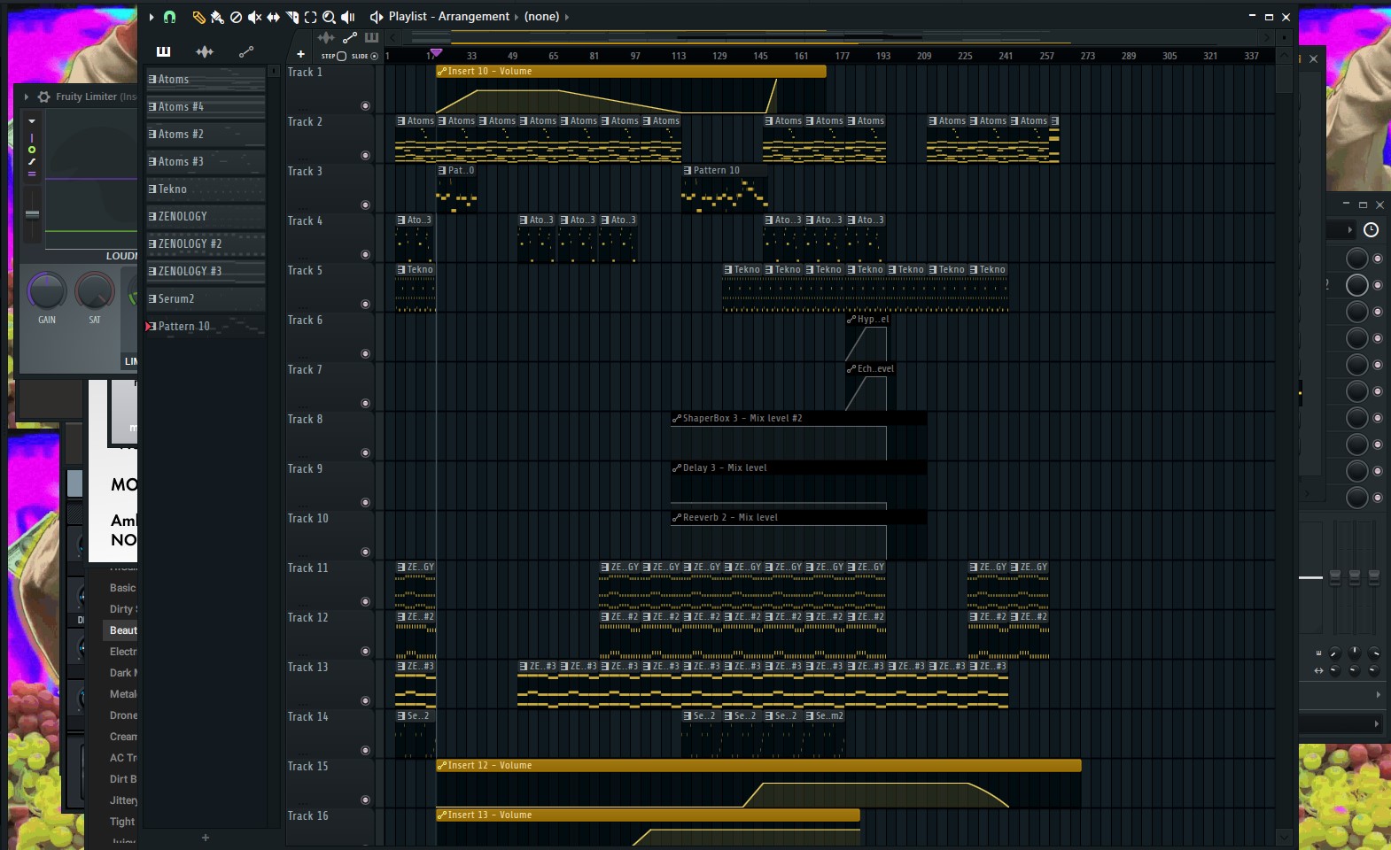Image resolution: width=1391 pixels, height=850 pixels.
Task: Click plus at bottom of picker panel
Action: click(x=206, y=838)
